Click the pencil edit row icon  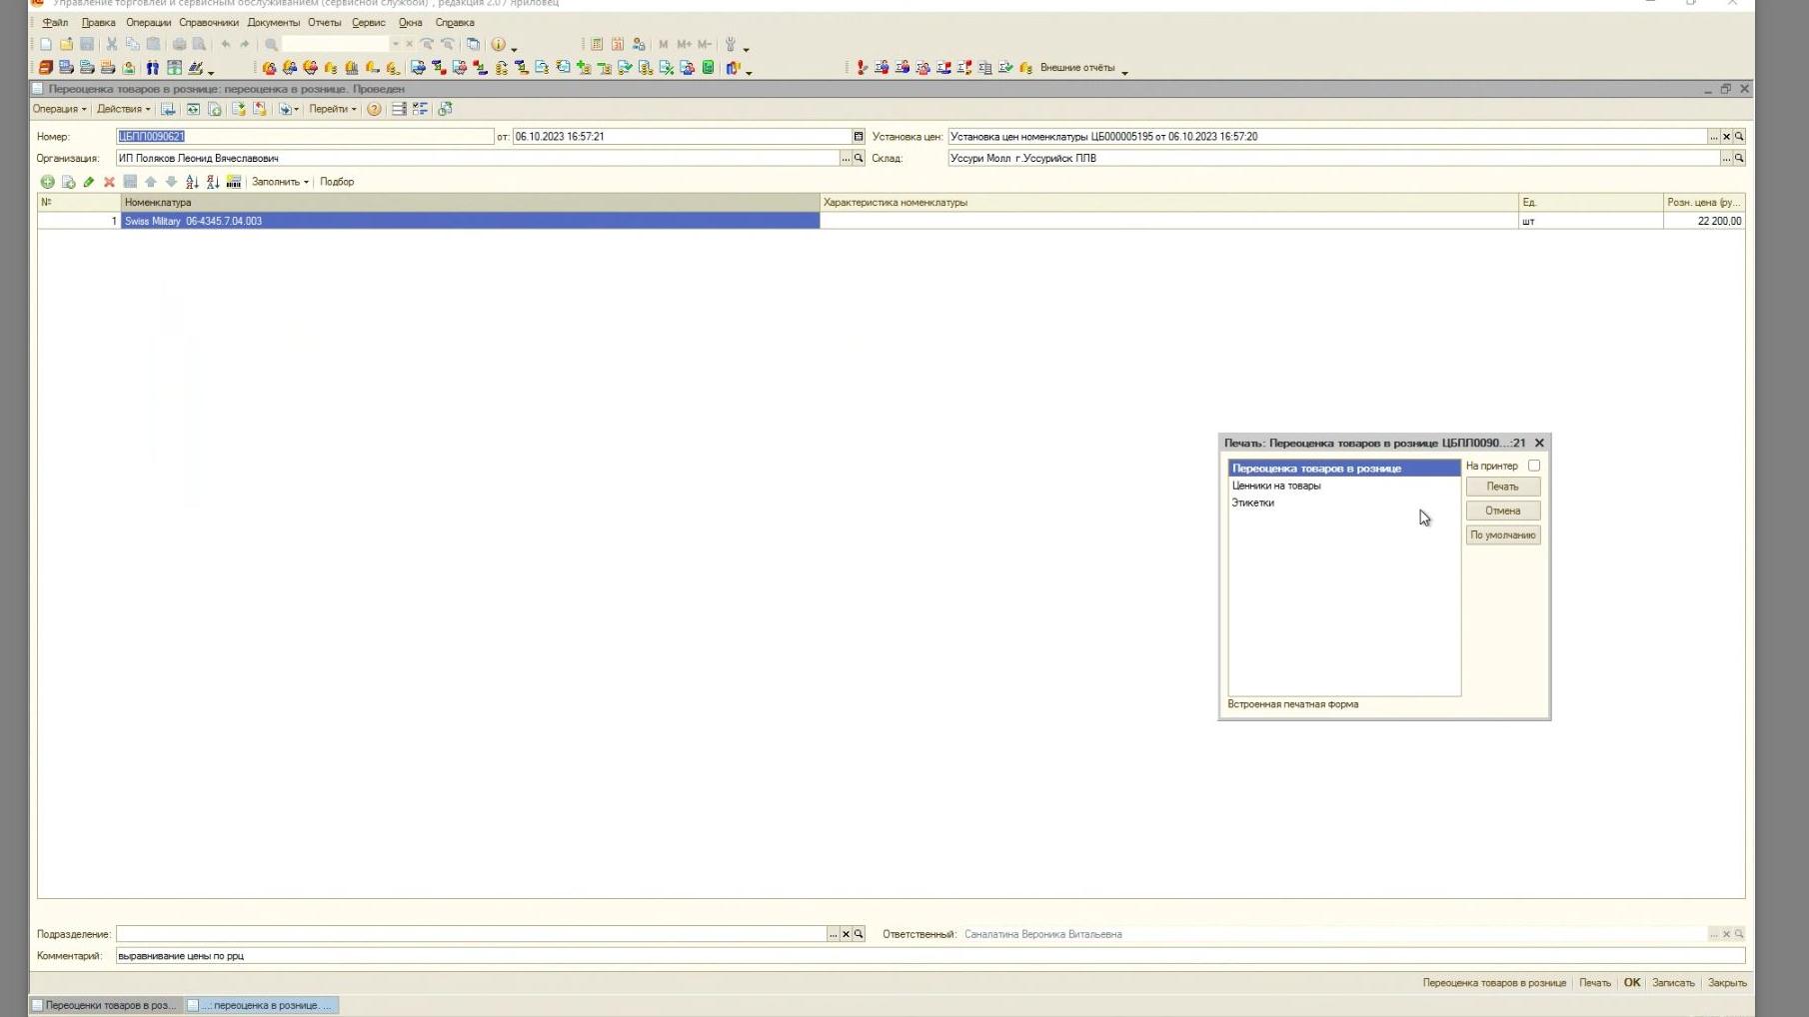click(x=89, y=182)
